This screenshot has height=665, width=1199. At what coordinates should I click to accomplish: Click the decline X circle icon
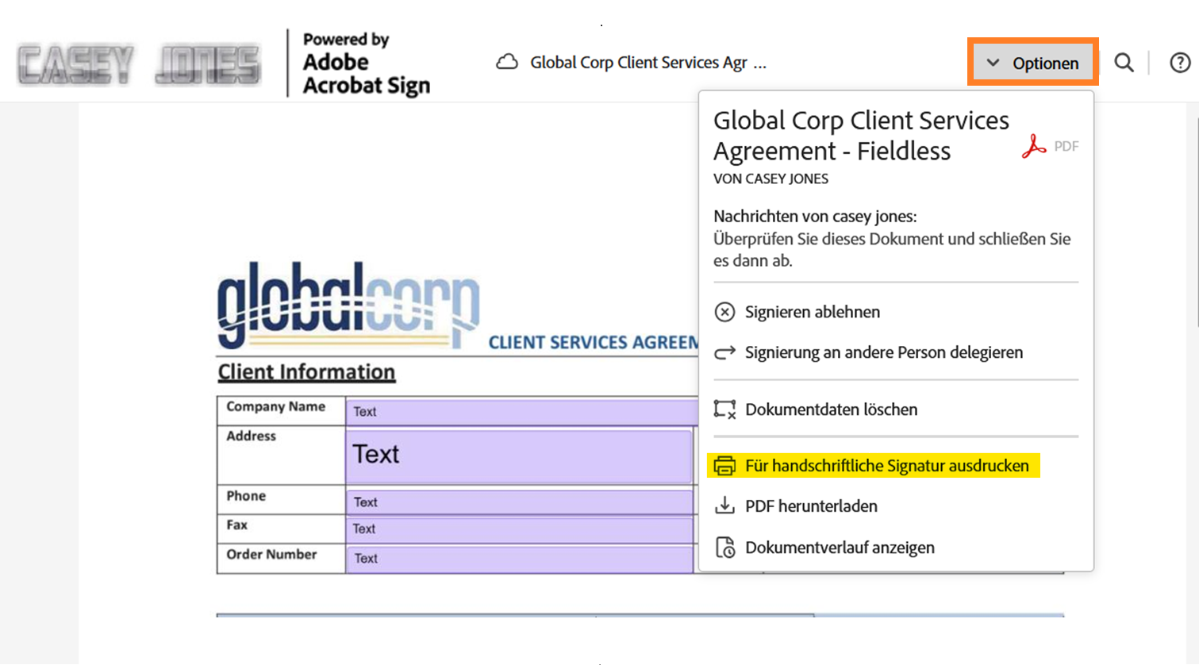pyautogui.click(x=724, y=312)
